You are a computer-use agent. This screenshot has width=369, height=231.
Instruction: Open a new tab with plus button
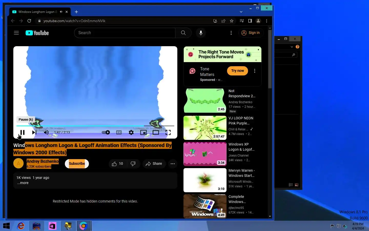(x=76, y=12)
